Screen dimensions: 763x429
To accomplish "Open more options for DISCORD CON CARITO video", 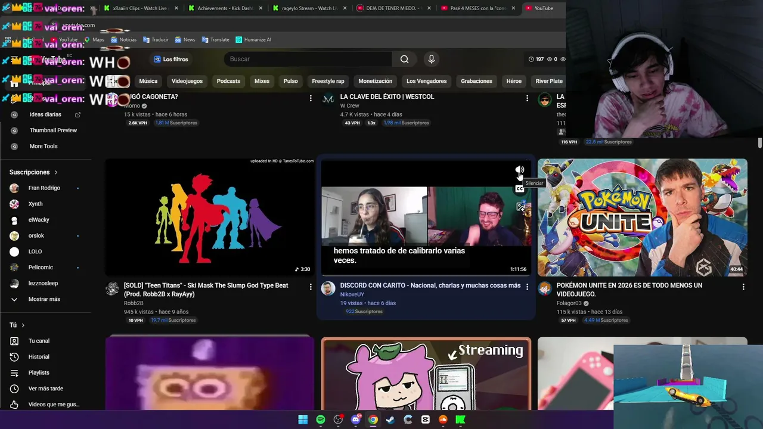I will click(527, 287).
